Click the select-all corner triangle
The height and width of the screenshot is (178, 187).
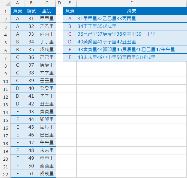coord(7,4)
